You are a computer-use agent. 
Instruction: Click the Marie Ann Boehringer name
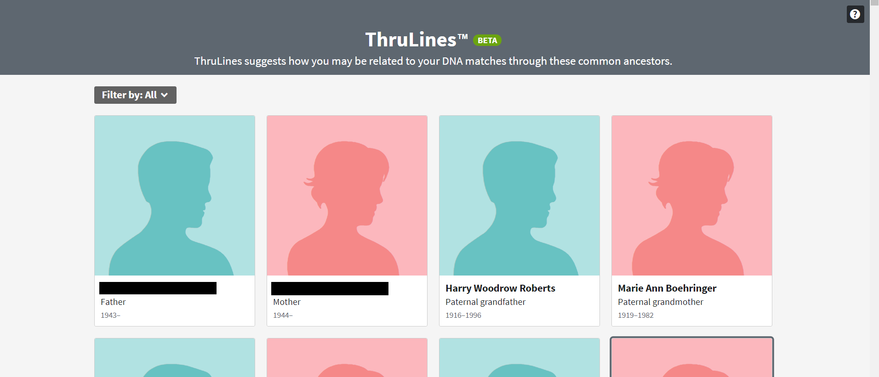coord(667,288)
